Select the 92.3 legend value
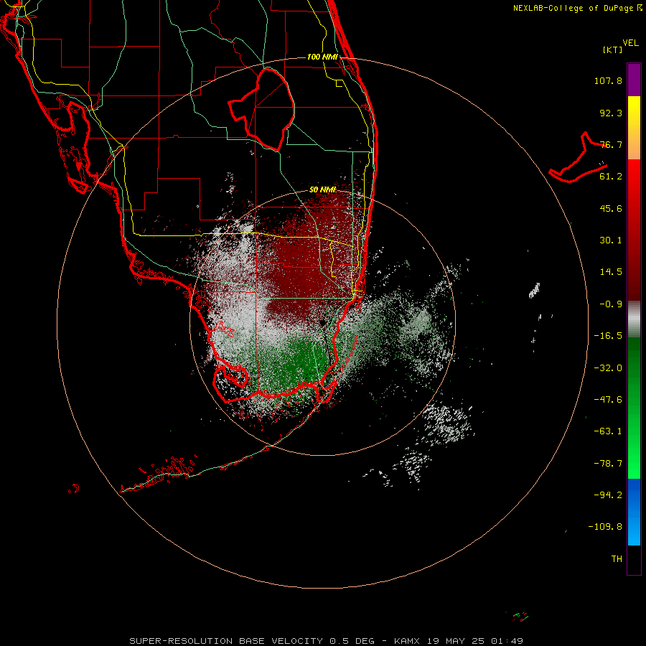Screen dimensions: 646x646 click(611, 113)
